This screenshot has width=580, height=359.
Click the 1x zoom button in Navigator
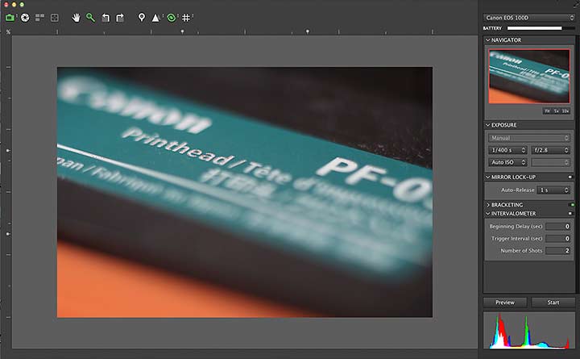tap(557, 111)
